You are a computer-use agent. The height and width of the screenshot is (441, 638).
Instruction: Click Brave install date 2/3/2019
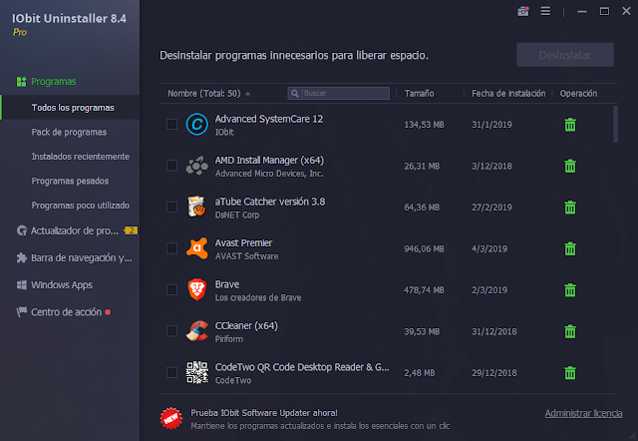tap(489, 290)
